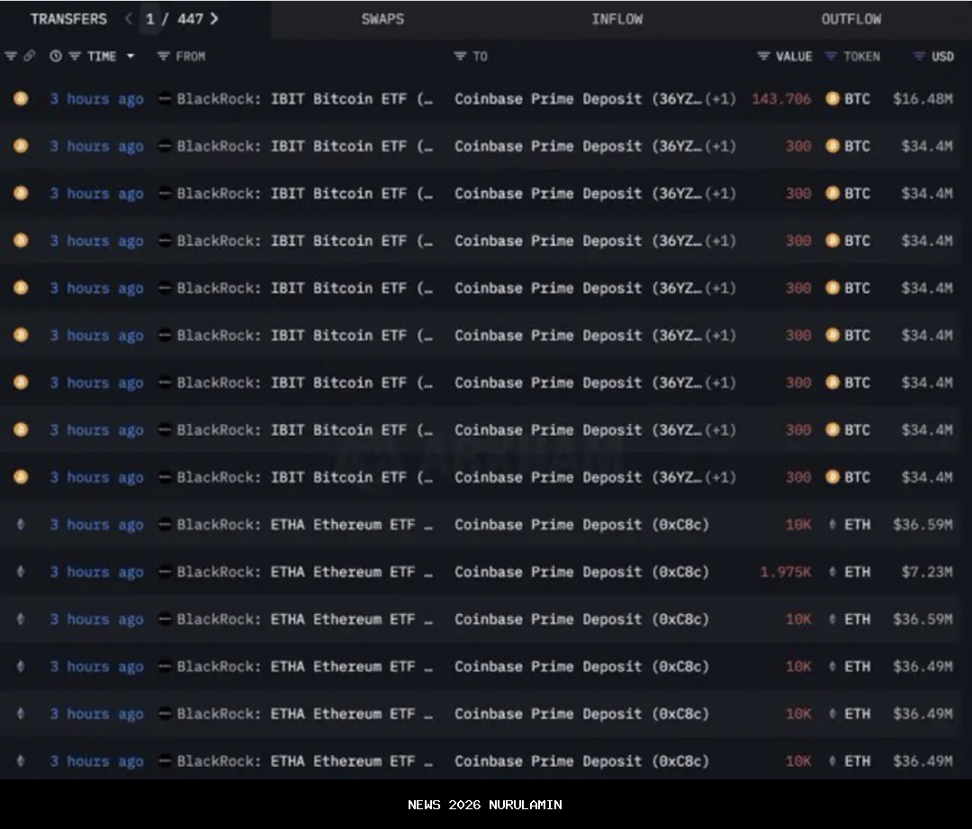The image size is (972, 829).
Task: Click Bitcoin chain icon on 143.706 BTC row
Action: (x=21, y=99)
